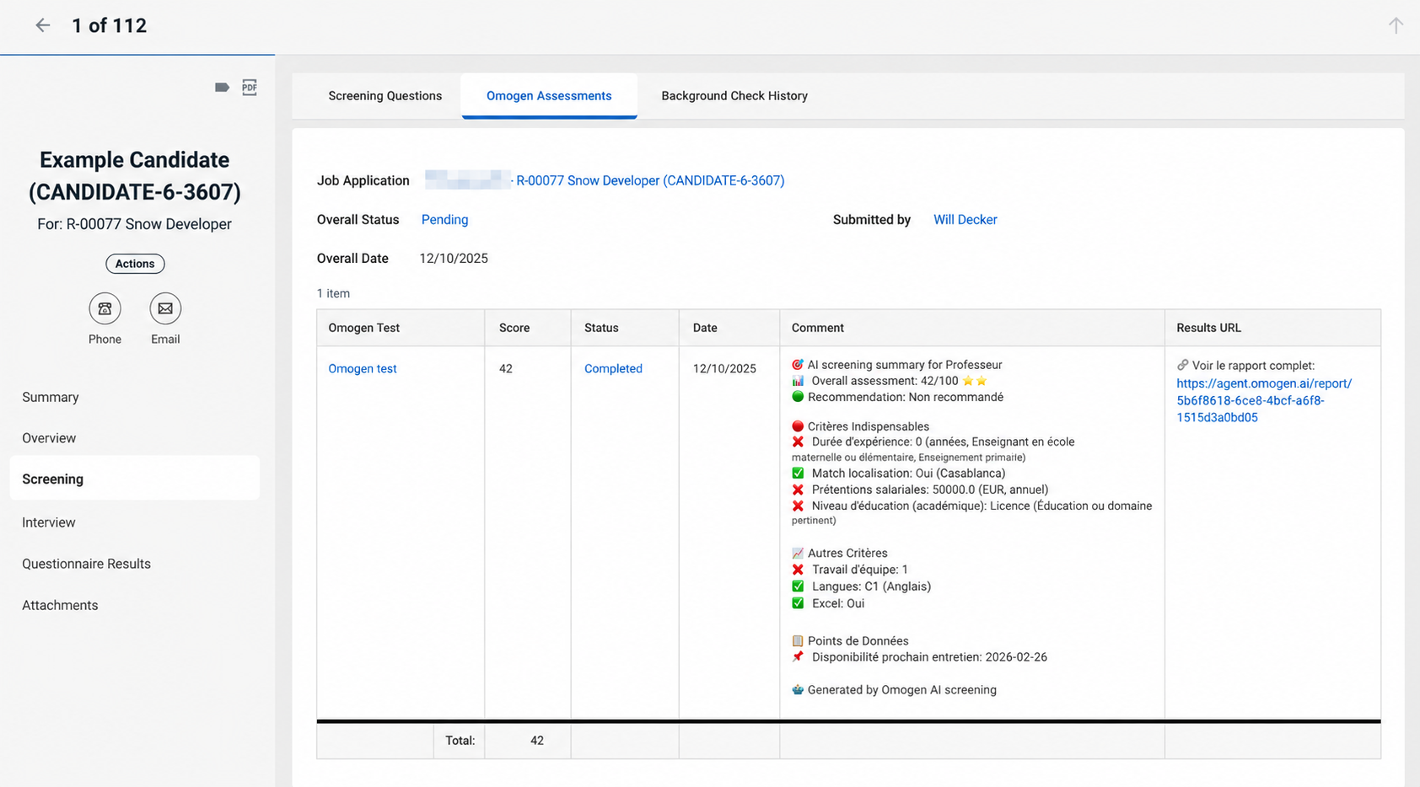Screen dimensions: 1420x787
Task: Open Will Decker profile link
Action: (965, 220)
